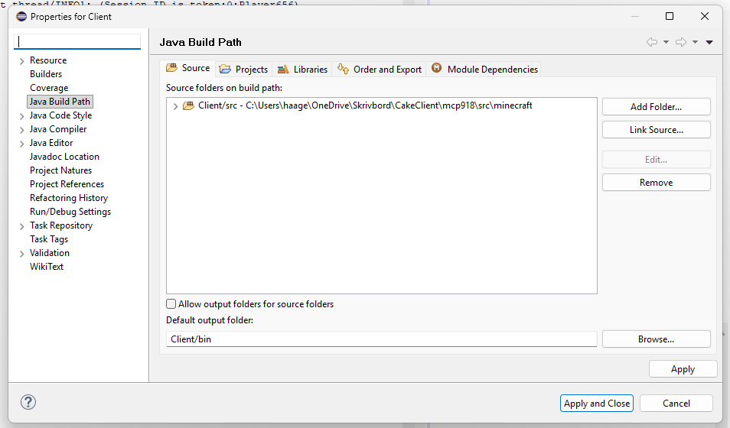Select Task Tags in tree
This screenshot has height=428, width=730.
[49, 239]
